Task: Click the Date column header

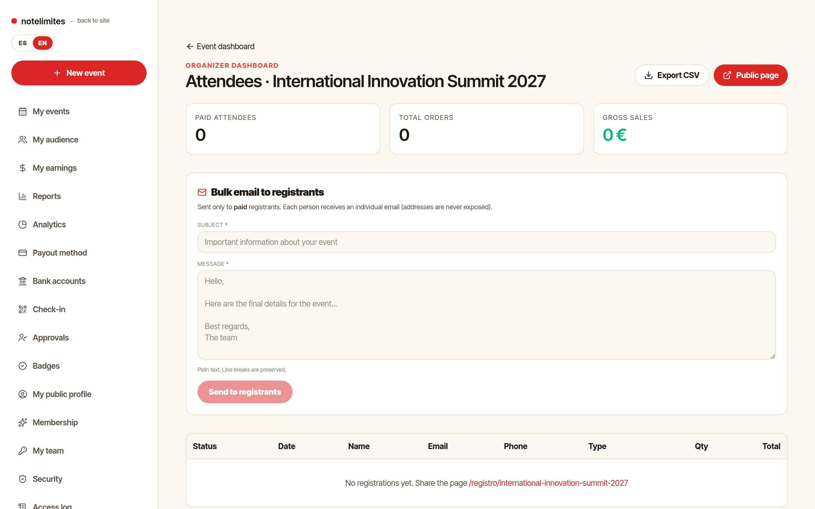Action: point(287,446)
